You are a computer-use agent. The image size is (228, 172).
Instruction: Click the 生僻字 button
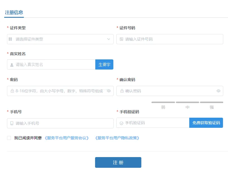tap(104, 64)
